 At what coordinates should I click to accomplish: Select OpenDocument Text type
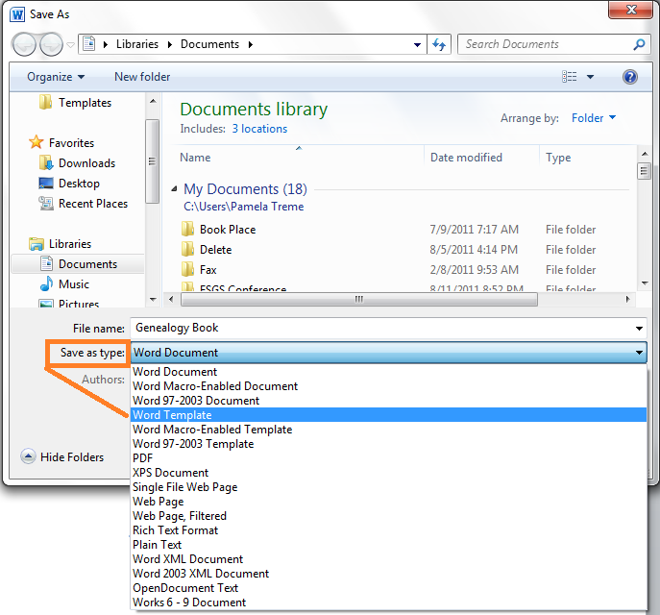[x=388, y=588]
